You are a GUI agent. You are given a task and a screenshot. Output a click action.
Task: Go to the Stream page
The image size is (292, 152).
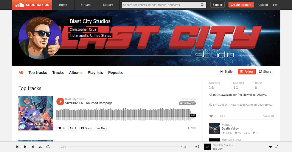pyautogui.click(x=86, y=5)
